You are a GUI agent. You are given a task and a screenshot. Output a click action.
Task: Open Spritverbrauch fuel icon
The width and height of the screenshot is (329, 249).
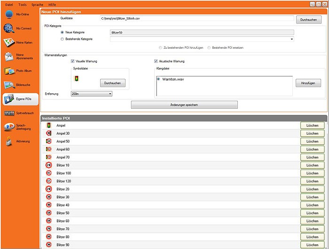[x=9, y=113]
